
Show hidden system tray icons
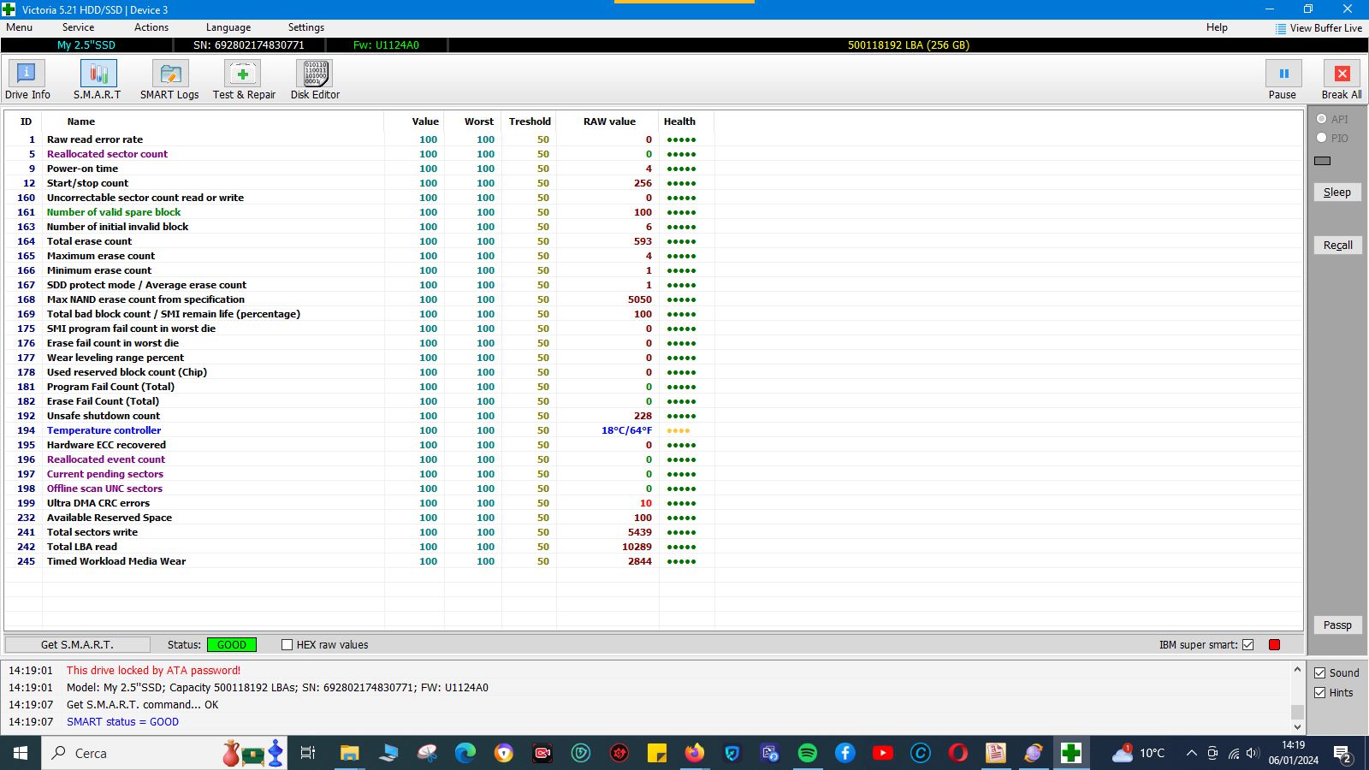[x=1191, y=754]
